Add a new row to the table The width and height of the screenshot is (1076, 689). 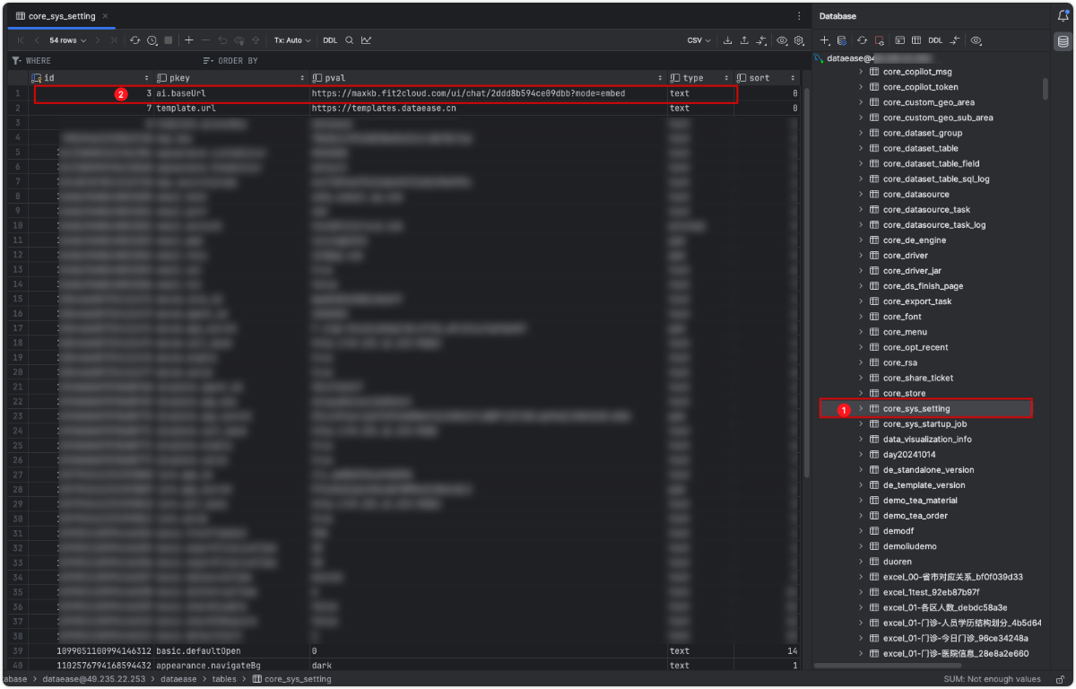(189, 40)
